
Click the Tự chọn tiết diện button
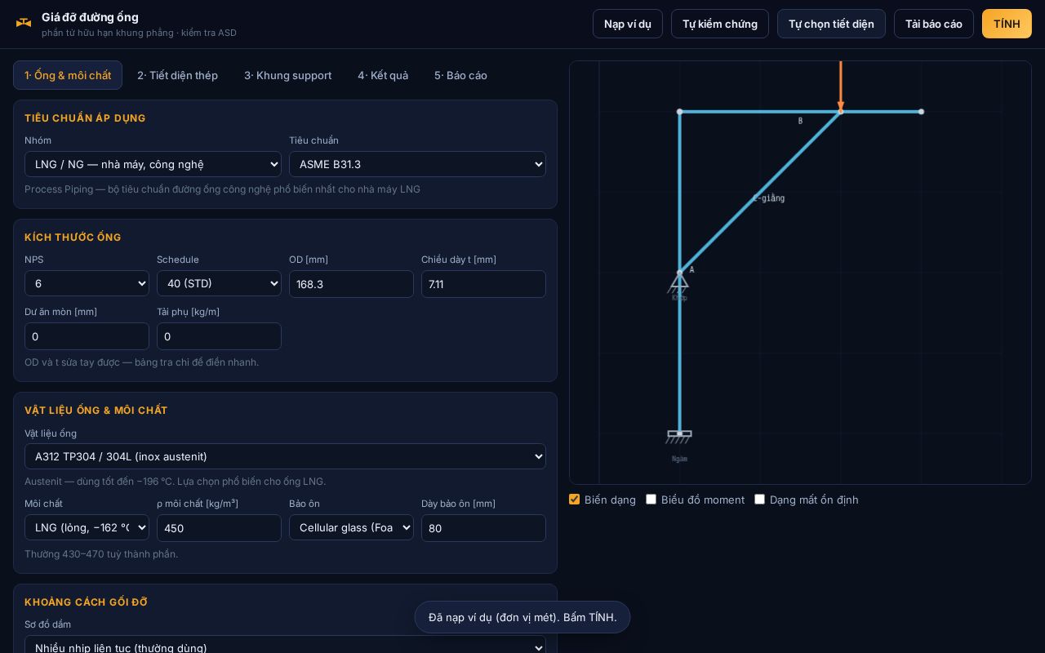831,24
